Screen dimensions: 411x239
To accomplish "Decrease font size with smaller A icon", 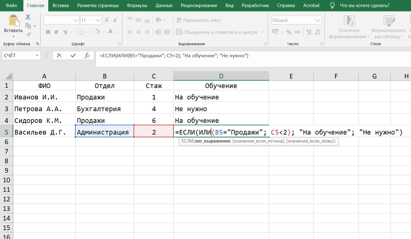I will pyautogui.click(x=115, y=20).
